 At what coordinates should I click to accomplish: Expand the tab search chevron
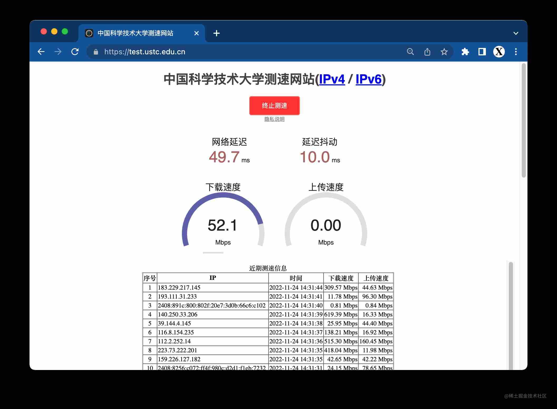(516, 33)
